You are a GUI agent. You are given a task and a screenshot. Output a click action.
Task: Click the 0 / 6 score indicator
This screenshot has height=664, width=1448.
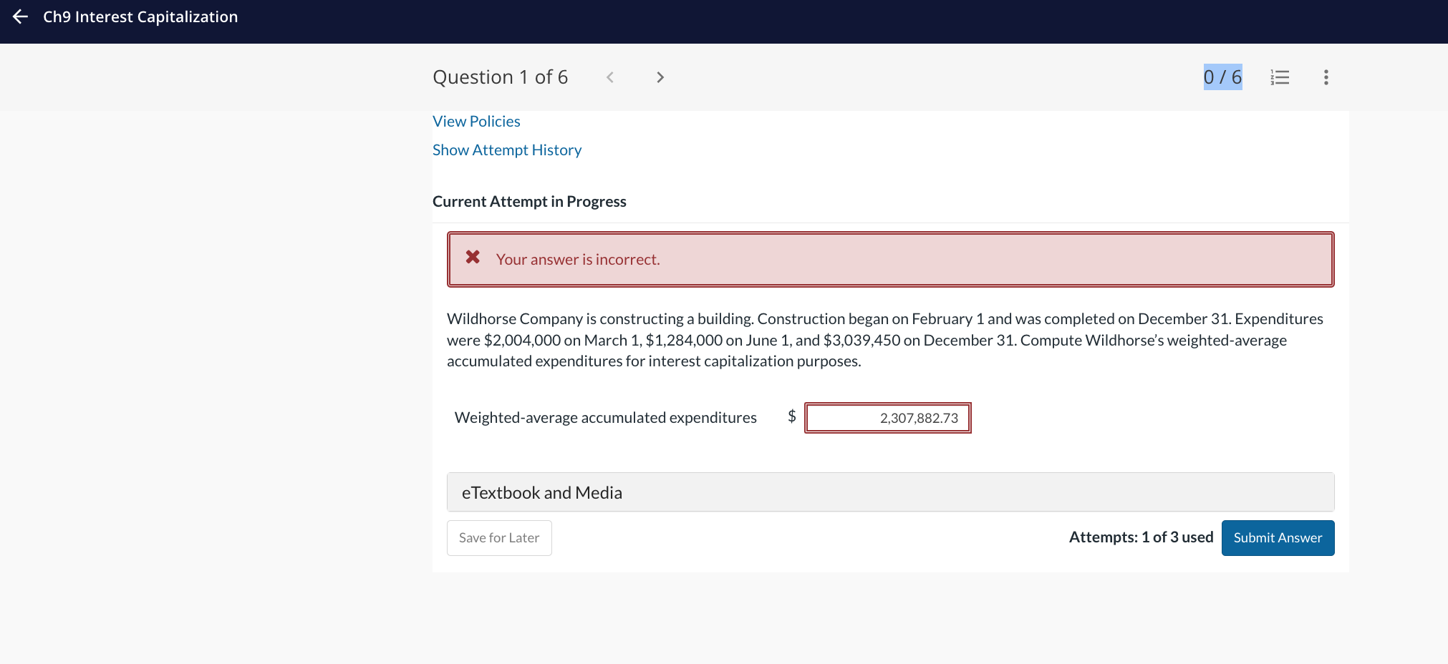click(1222, 77)
